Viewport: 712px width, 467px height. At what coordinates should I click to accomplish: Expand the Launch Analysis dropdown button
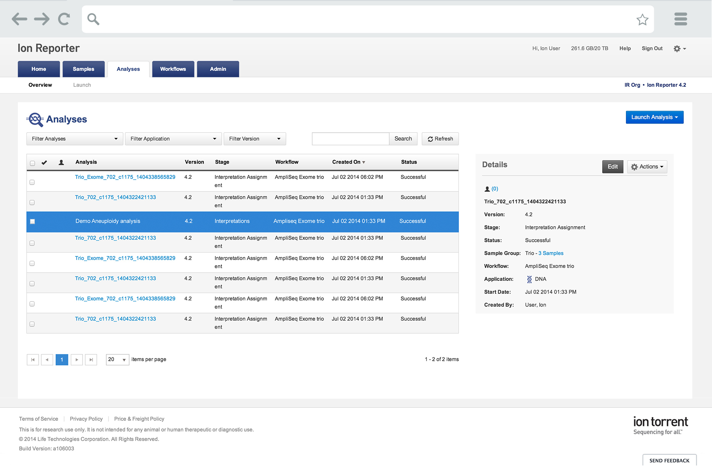point(654,117)
